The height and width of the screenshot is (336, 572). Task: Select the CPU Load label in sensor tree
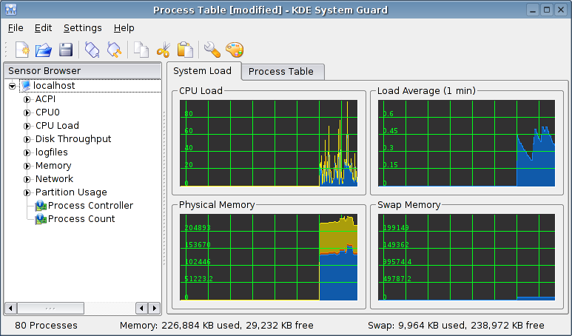(57, 126)
